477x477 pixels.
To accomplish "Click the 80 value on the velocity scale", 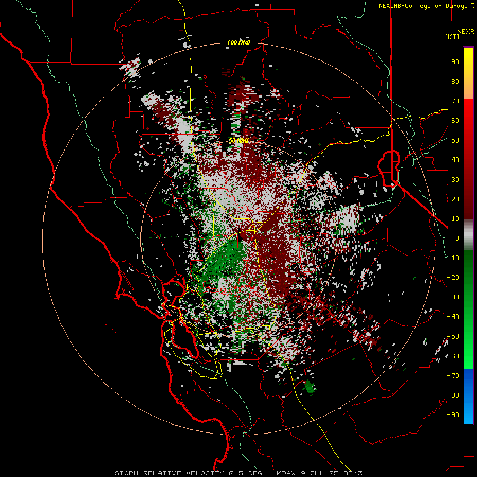I will 455,81.
